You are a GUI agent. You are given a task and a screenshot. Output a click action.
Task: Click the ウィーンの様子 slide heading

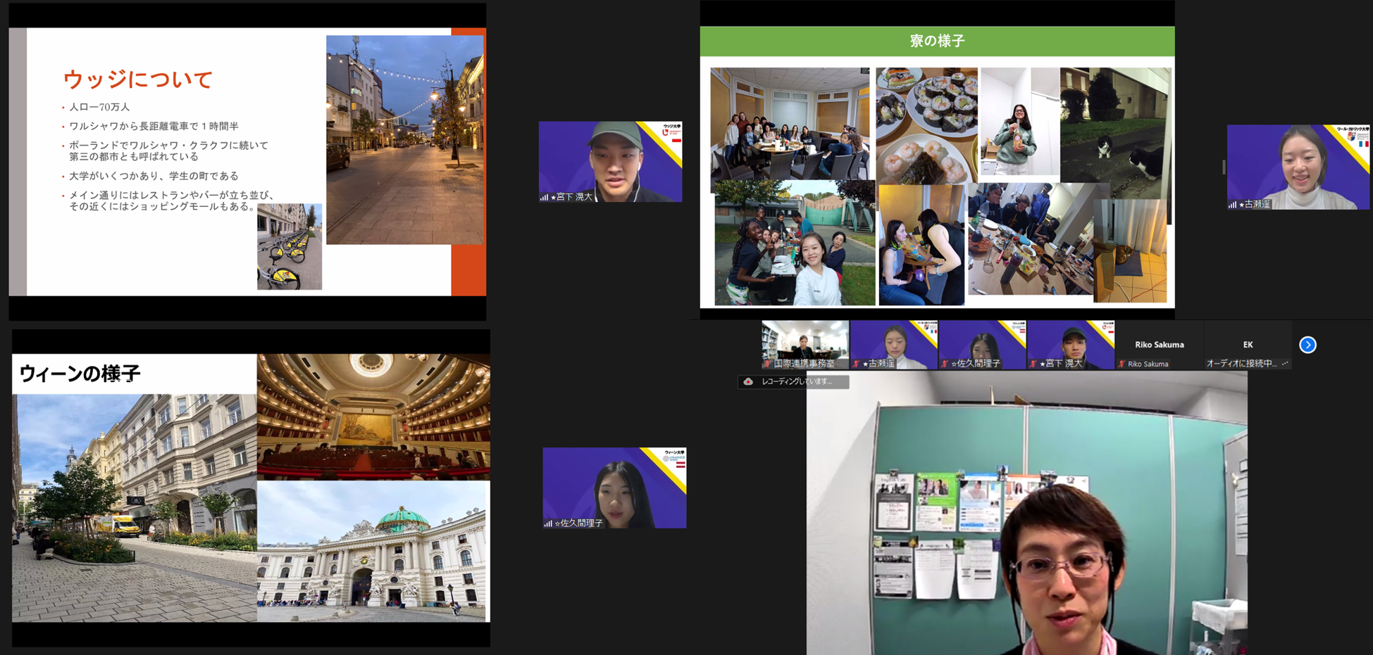(80, 373)
